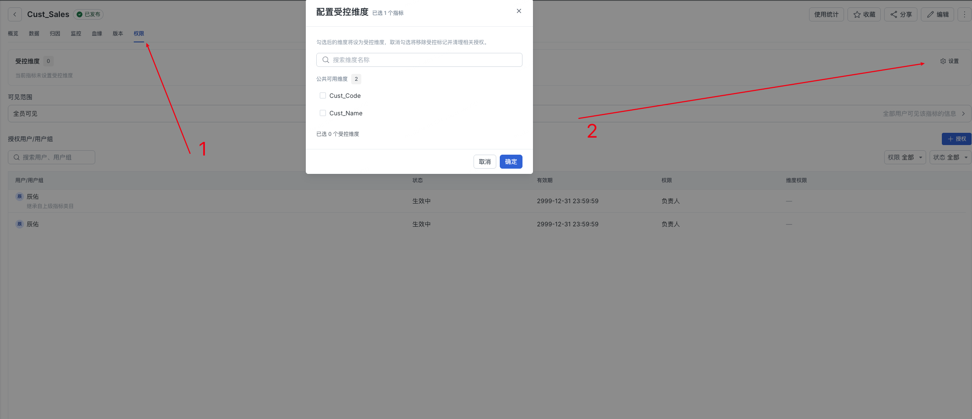Image resolution: width=972 pixels, height=419 pixels.
Task: Click the 有效期 column header
Action: click(545, 180)
